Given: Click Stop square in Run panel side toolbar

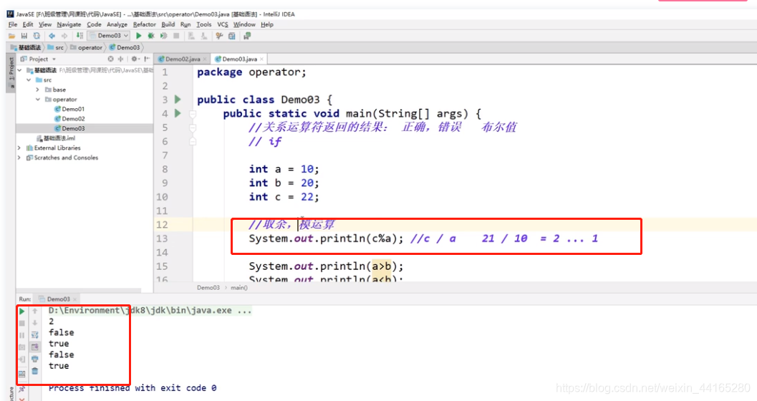Looking at the screenshot, I should point(21,323).
